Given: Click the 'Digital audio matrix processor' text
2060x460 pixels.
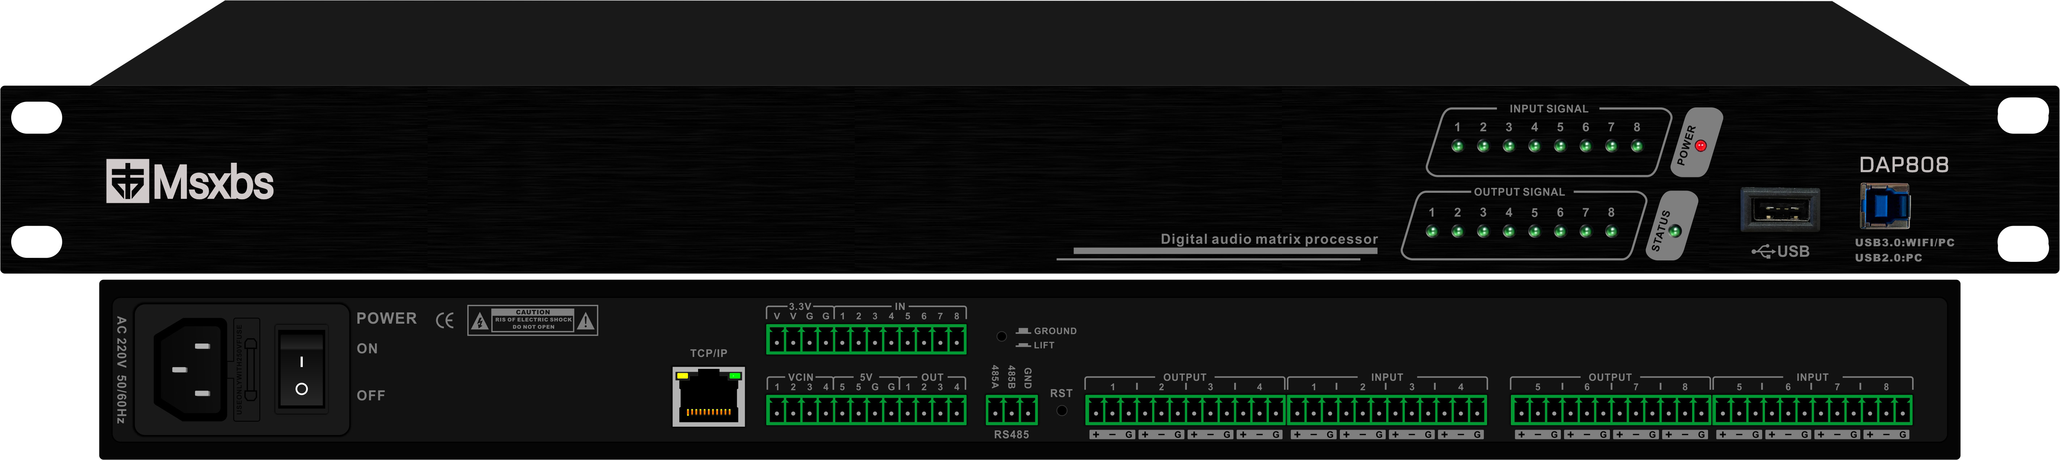Looking at the screenshot, I should [x=1269, y=239].
